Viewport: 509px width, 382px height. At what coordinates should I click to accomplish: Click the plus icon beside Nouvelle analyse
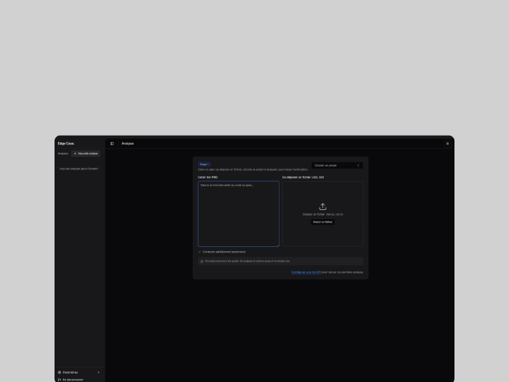pos(76,153)
